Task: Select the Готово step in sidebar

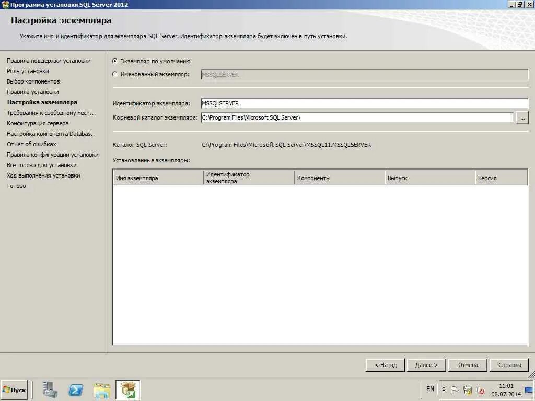Action: [x=16, y=186]
